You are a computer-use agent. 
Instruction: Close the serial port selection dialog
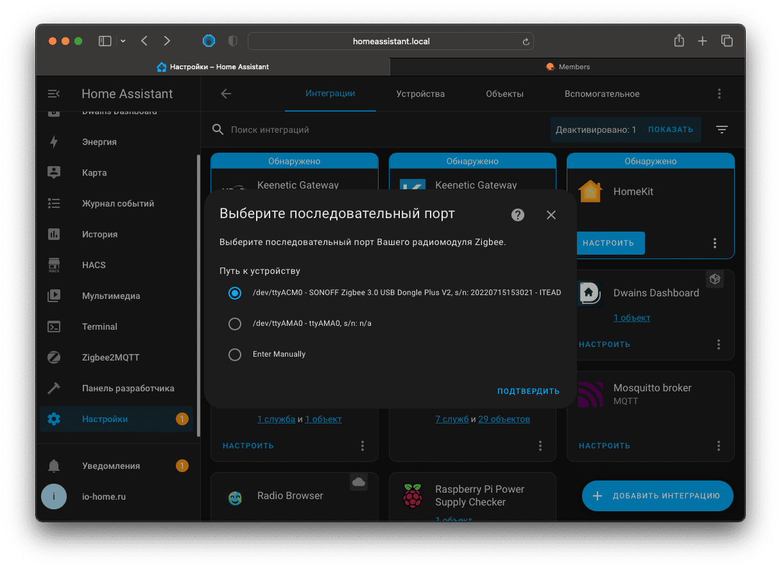(x=551, y=215)
